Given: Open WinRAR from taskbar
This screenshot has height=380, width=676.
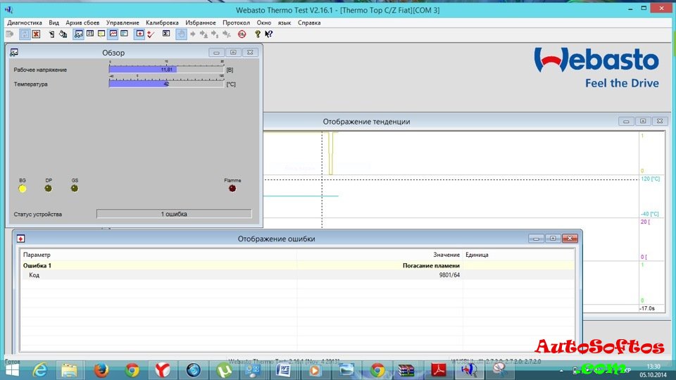Looking at the screenshot, I should point(406,370).
